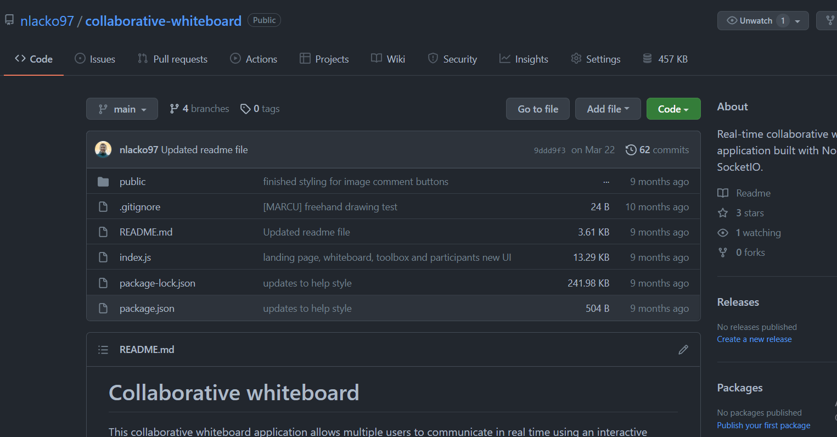The height and width of the screenshot is (437, 837).
Task: Click the Go to file button
Action: 537,109
